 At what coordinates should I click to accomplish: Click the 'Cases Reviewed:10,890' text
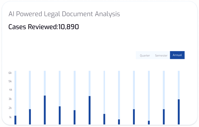tap(43, 27)
